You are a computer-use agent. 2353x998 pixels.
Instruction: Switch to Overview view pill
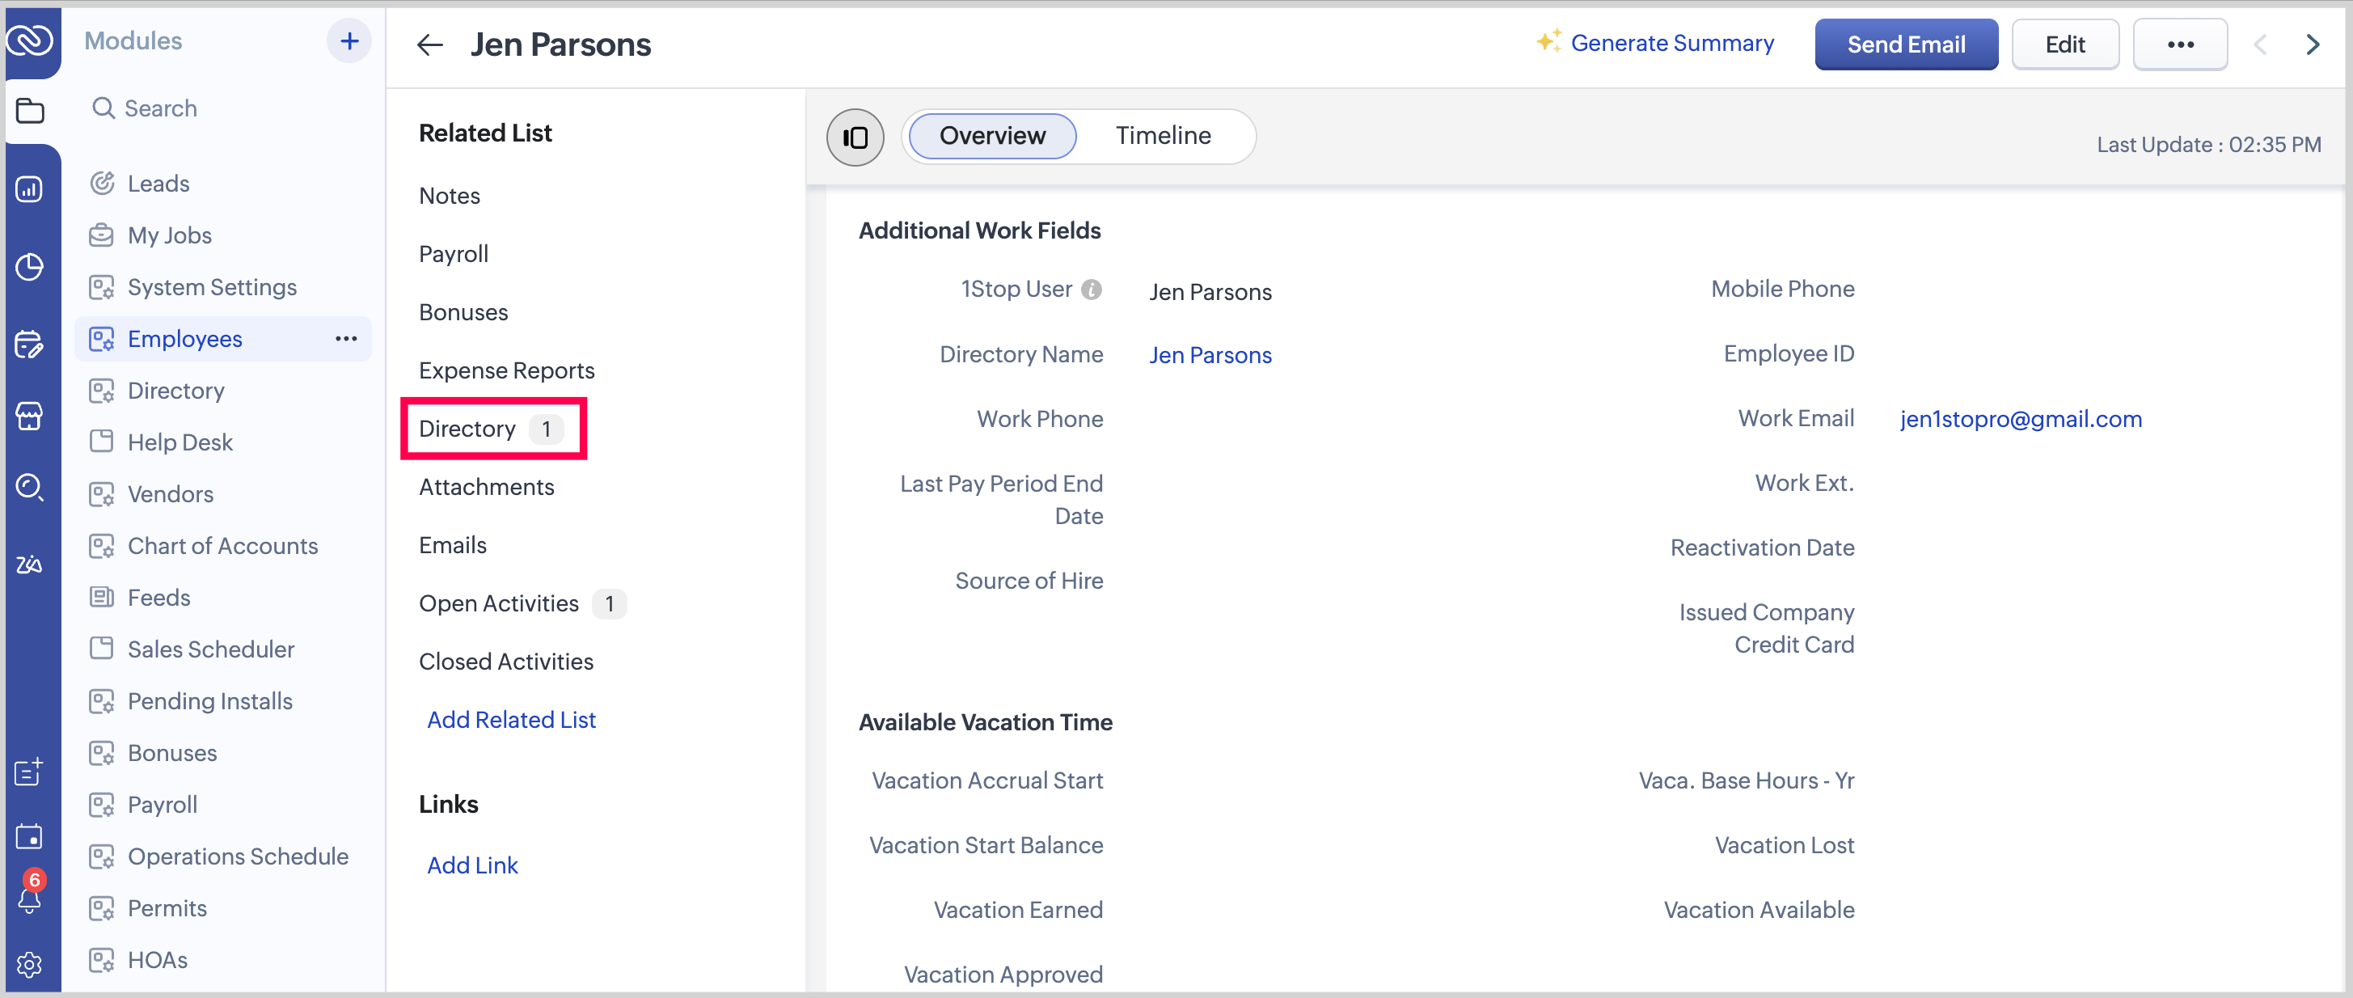pos(992,136)
